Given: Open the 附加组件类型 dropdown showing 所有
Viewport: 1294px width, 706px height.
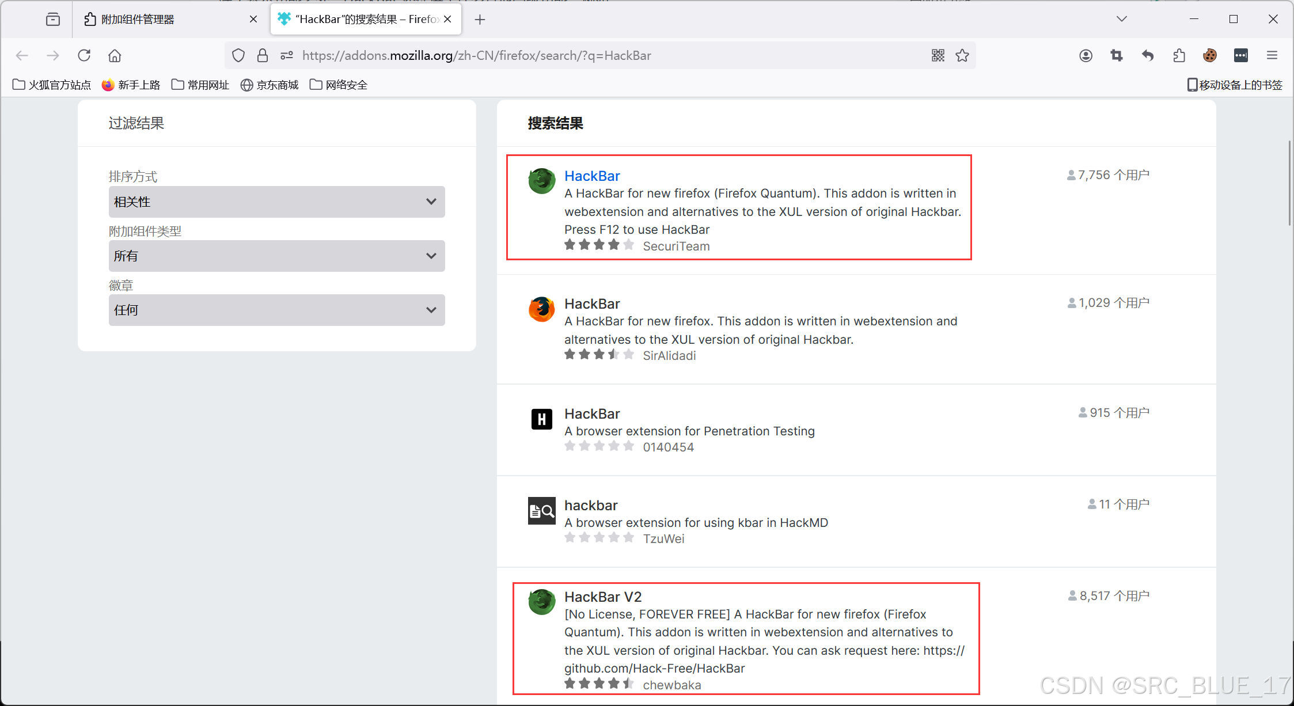Looking at the screenshot, I should (276, 256).
